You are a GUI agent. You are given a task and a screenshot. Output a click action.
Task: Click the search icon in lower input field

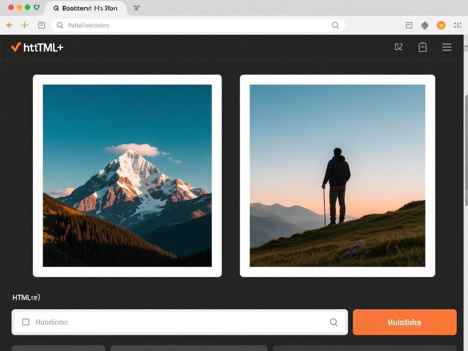pyautogui.click(x=334, y=322)
